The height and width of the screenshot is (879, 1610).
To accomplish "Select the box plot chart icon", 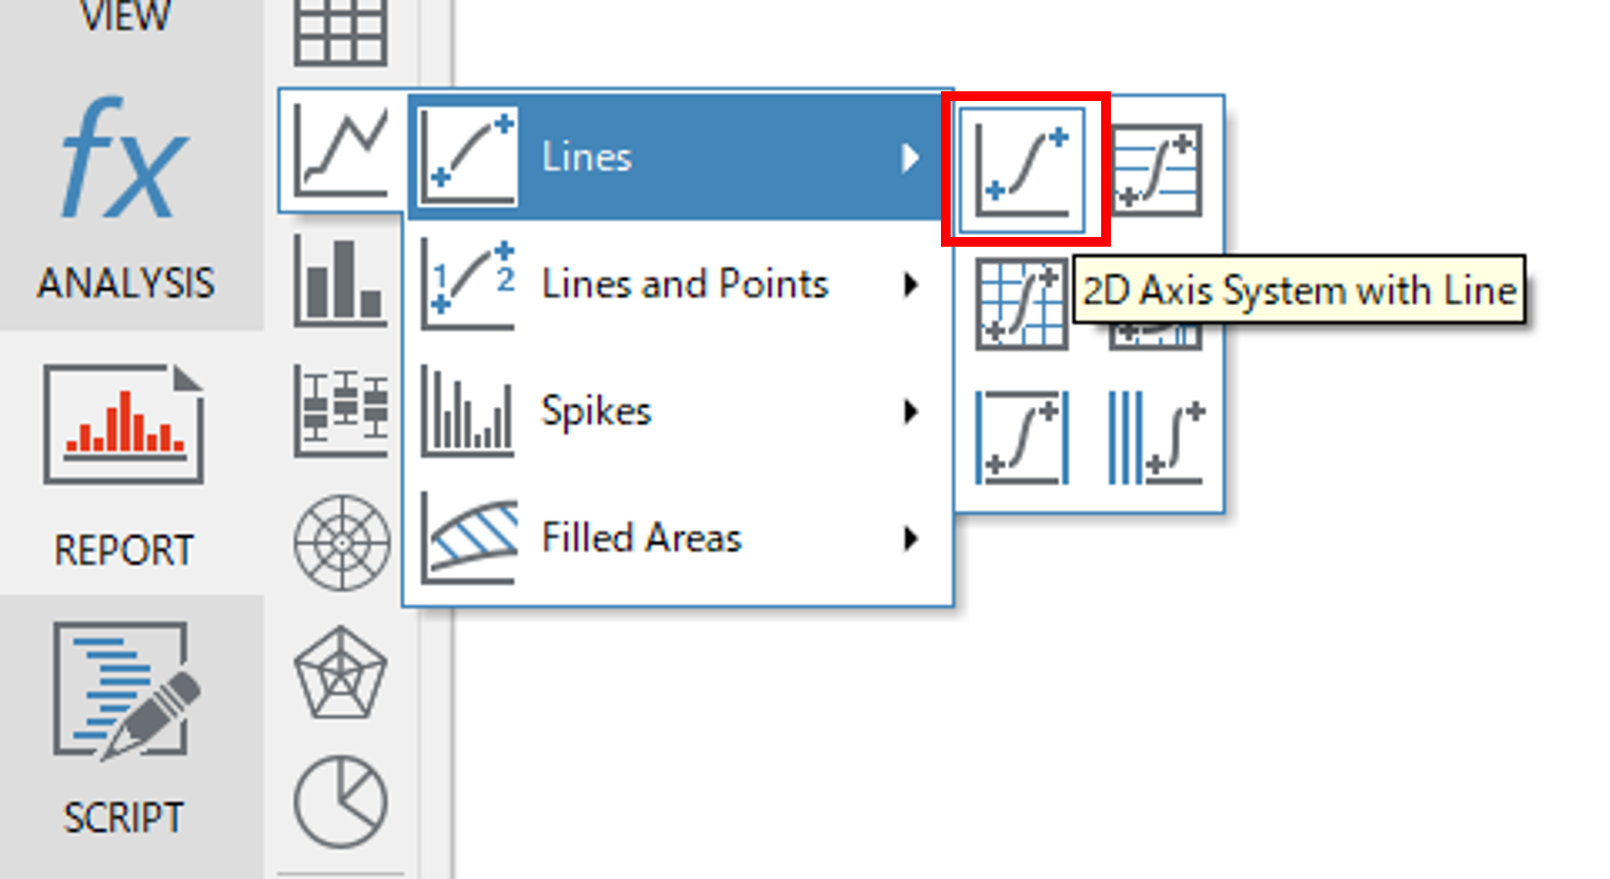I will click(341, 410).
